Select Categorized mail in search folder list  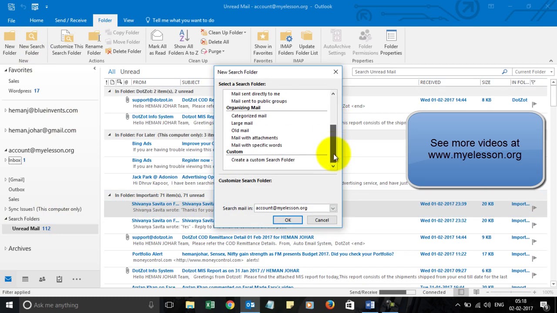[x=249, y=116]
